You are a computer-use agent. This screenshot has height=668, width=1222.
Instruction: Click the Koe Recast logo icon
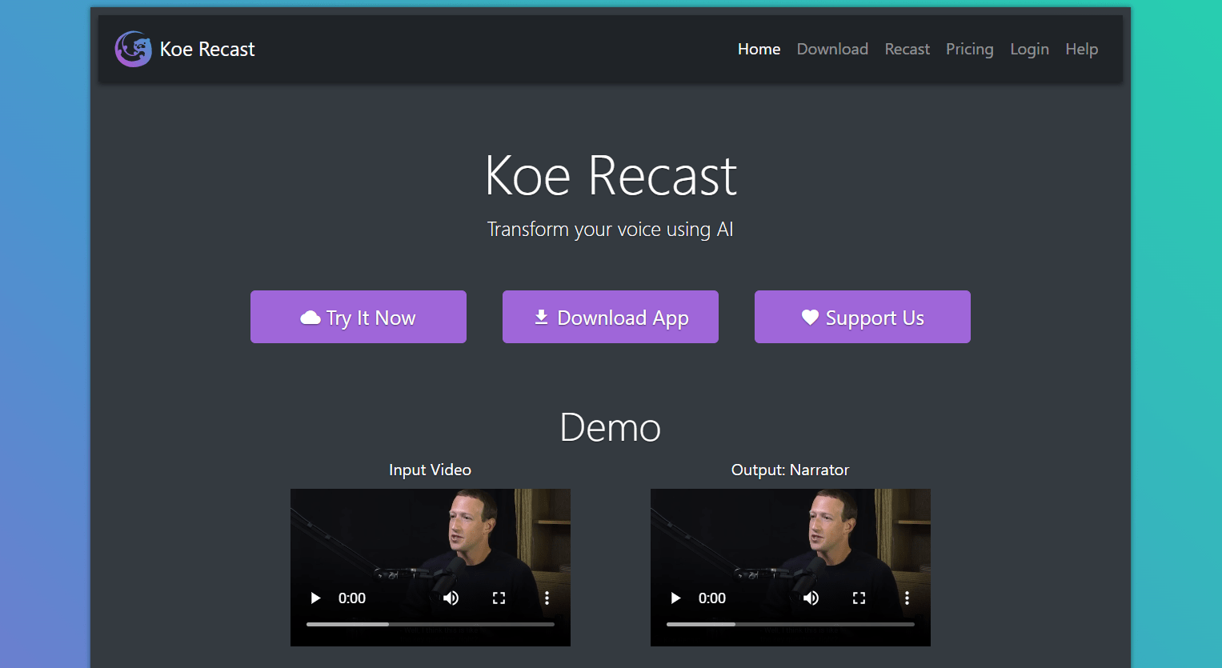133,49
